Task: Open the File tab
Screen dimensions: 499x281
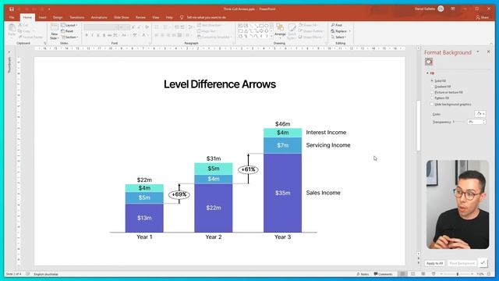Action: coord(12,17)
